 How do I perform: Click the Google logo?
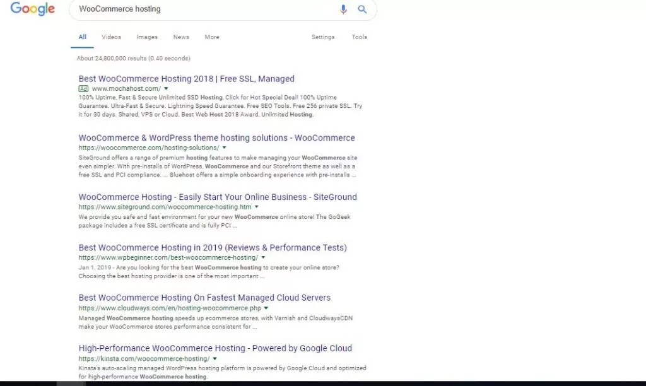(33, 9)
